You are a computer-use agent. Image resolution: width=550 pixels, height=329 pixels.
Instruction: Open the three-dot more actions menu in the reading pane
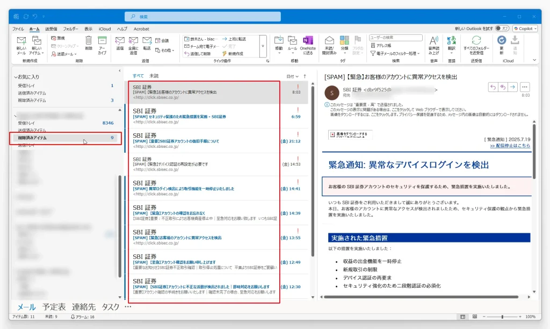524,87
